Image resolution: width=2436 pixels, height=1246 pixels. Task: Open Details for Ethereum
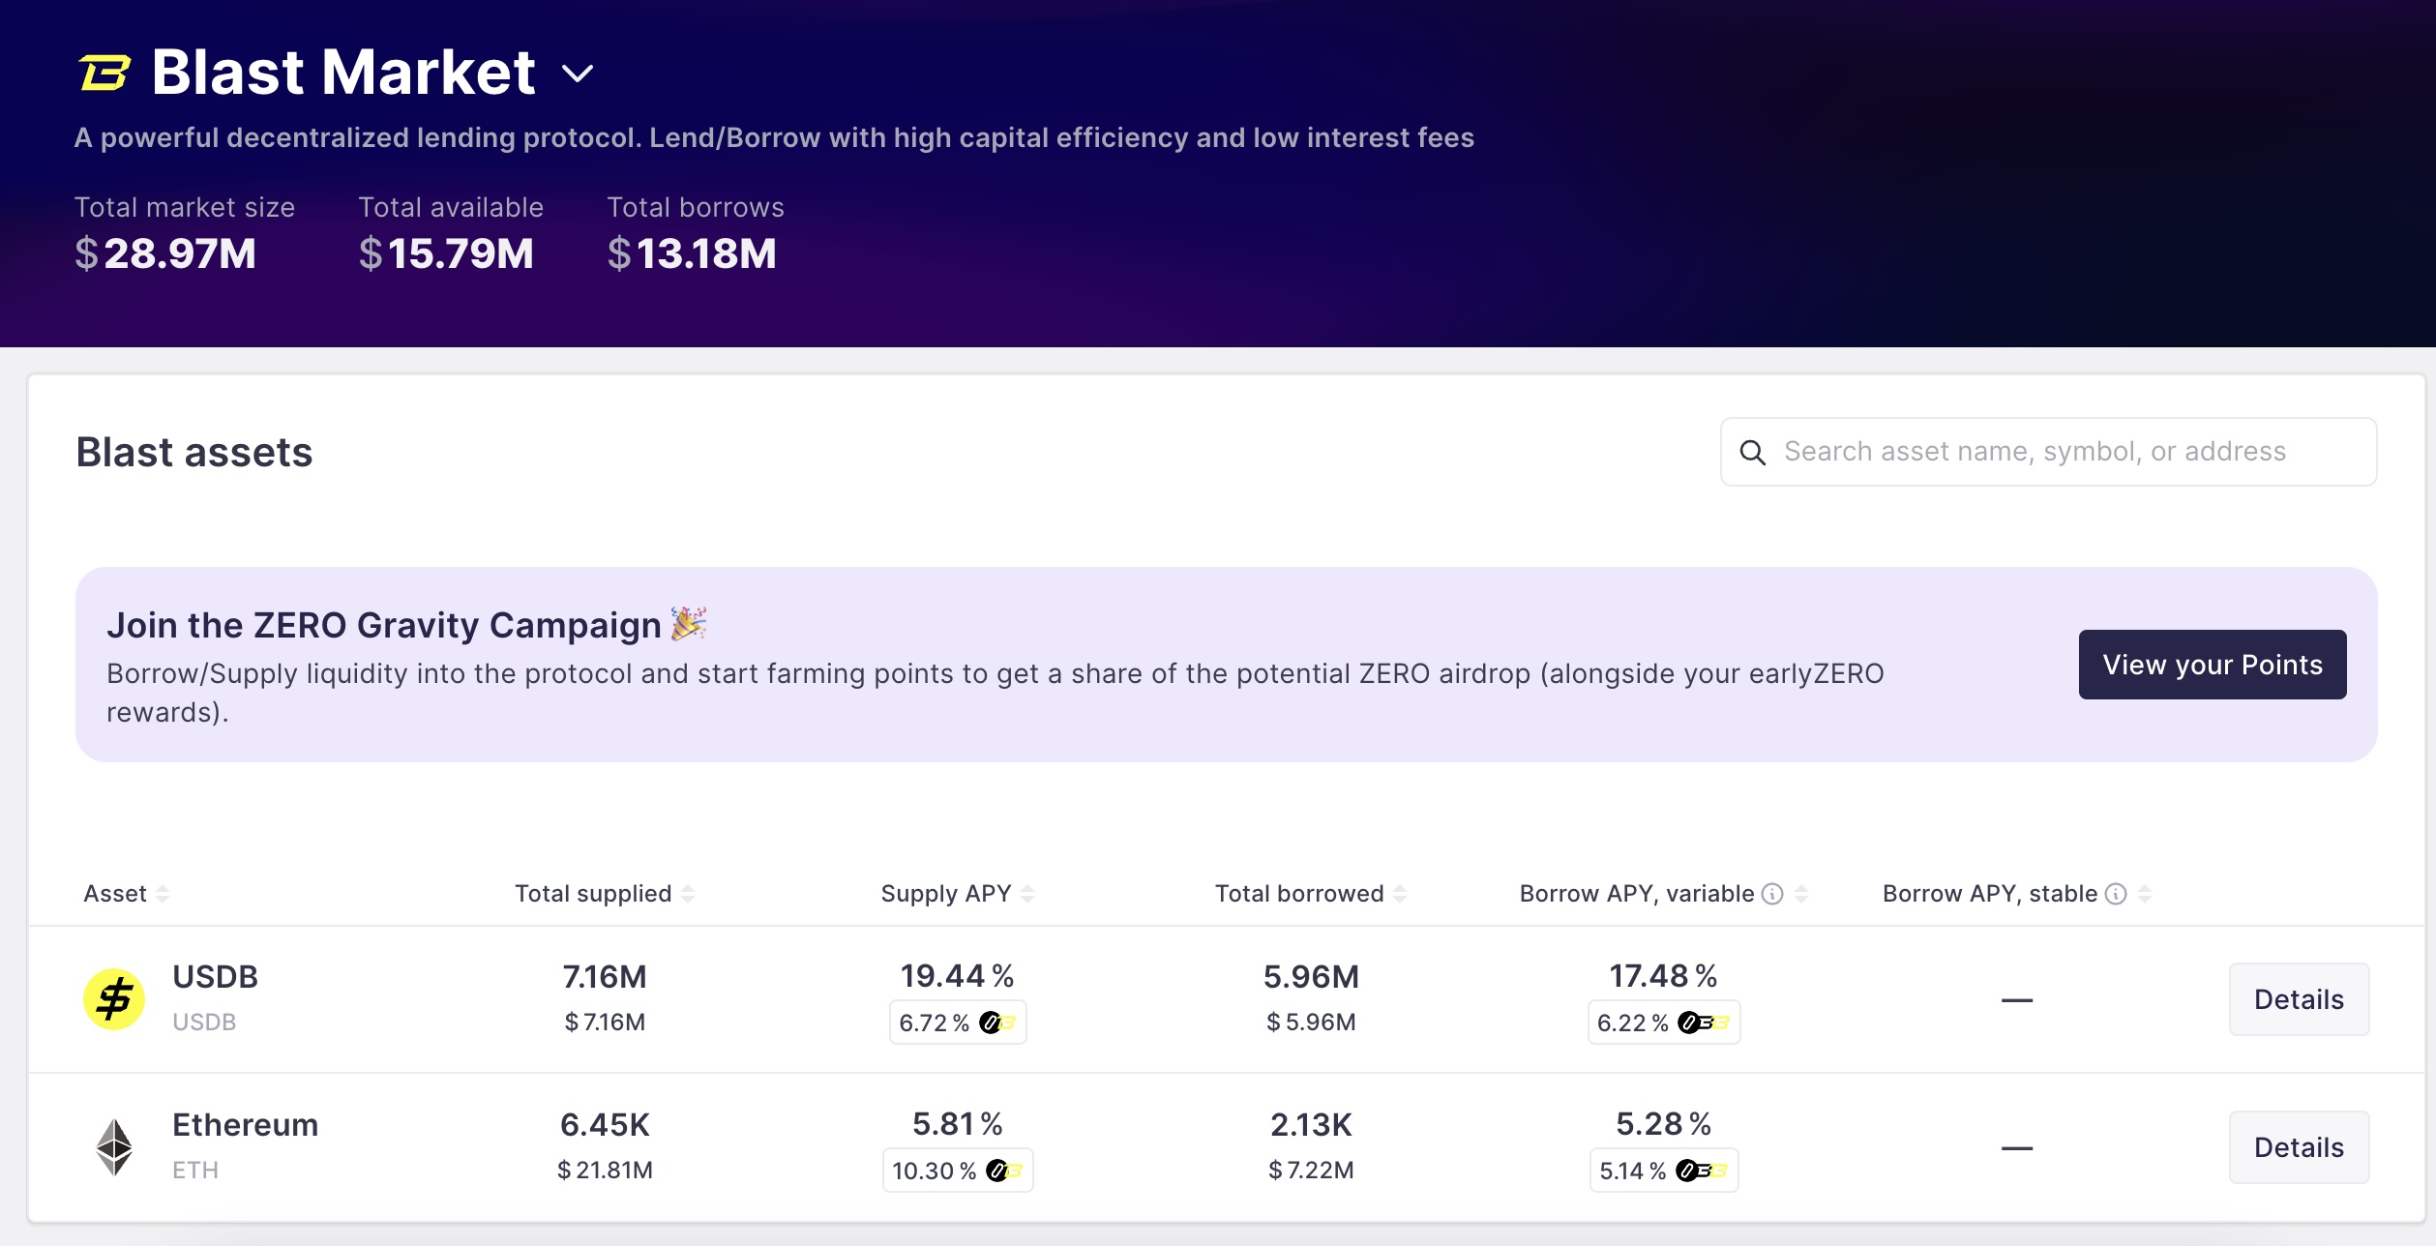click(x=2299, y=1147)
